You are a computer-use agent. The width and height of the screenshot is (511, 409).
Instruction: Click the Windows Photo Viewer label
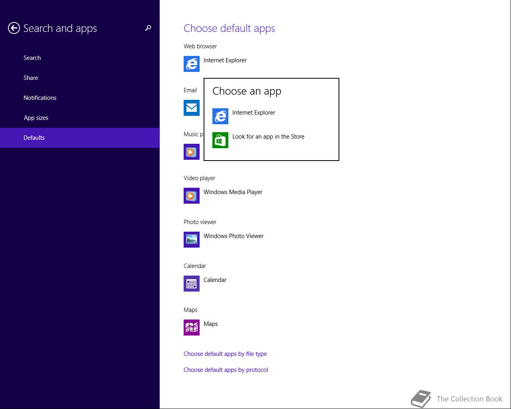234,236
